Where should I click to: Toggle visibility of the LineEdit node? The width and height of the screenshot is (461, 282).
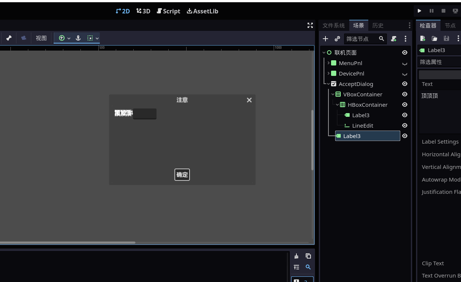tap(404, 125)
